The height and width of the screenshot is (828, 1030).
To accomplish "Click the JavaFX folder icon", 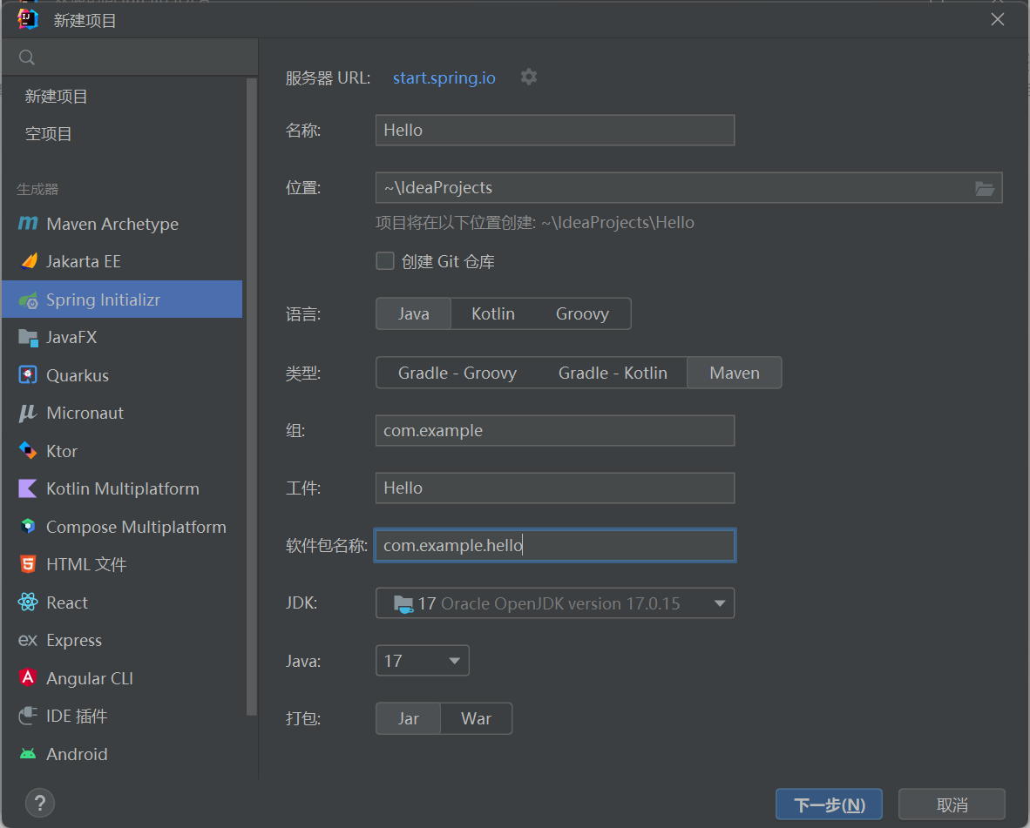I will point(28,338).
